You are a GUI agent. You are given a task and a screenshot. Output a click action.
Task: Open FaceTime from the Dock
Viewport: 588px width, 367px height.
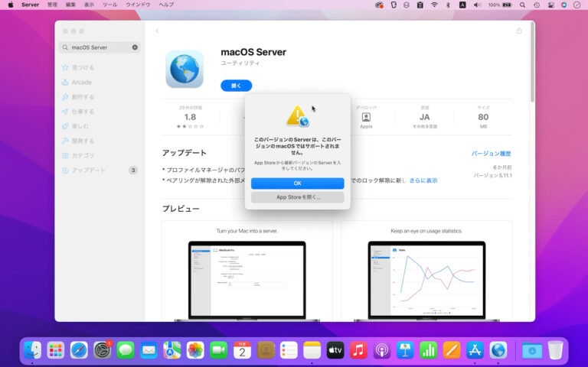[x=219, y=350]
